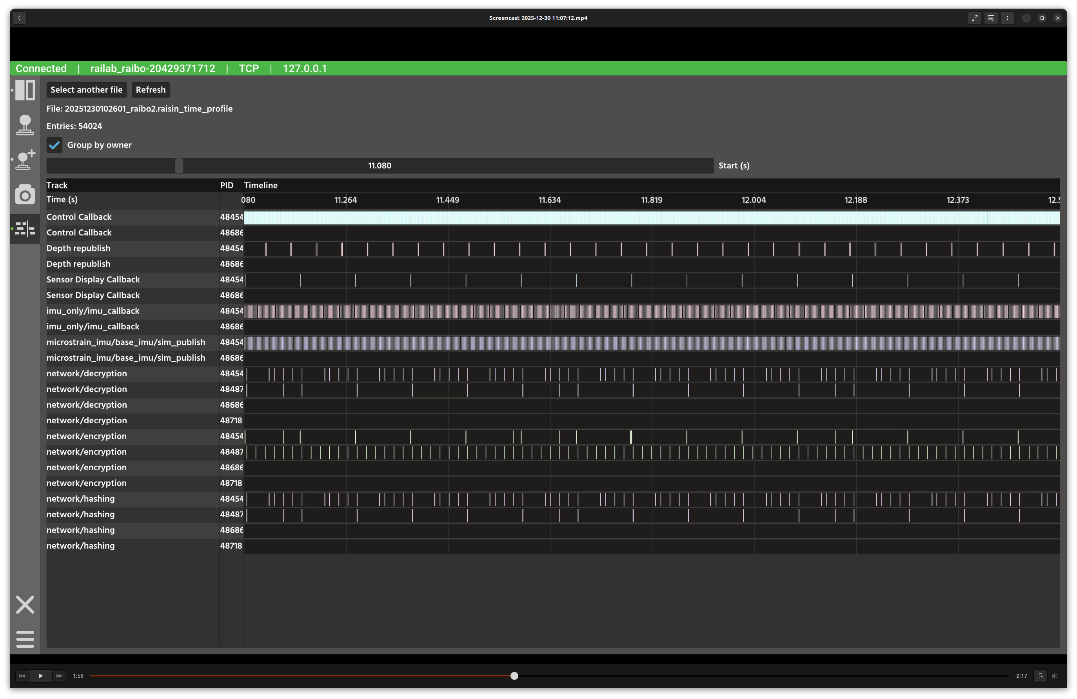The width and height of the screenshot is (1077, 699).
Task: Click the Start (s) slider handle
Action: [179, 166]
